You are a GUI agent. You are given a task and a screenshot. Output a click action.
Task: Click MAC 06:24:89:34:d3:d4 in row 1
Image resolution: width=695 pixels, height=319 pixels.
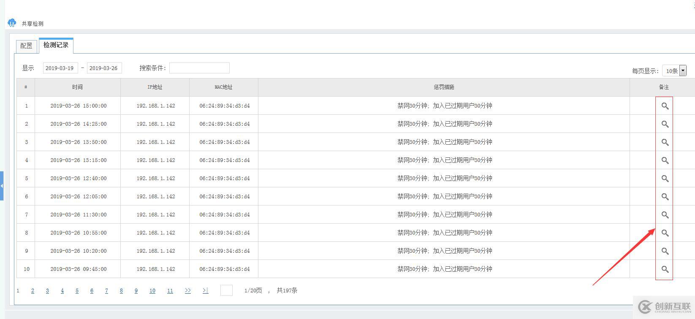click(225, 106)
